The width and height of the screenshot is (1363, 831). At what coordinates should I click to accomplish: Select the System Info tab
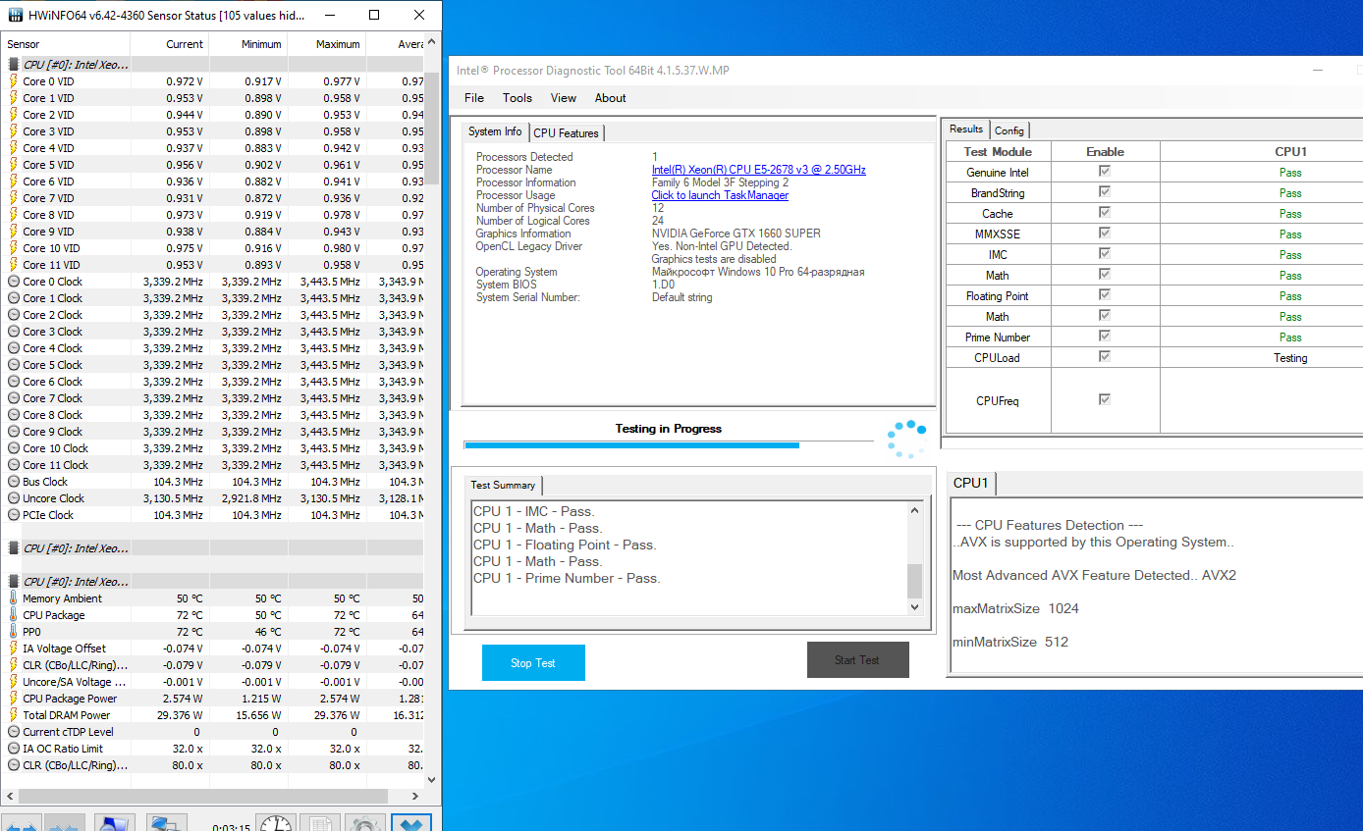pos(495,131)
